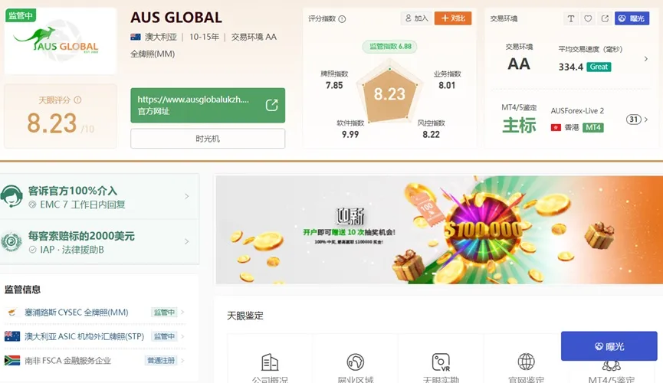Image resolution: width=663 pixels, height=383 pixels.
Task: Expand the trading environment AA row chevron
Action: [x=645, y=59]
